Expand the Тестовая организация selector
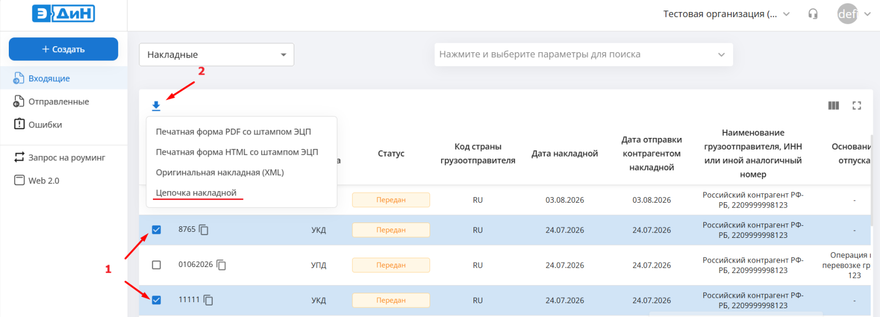This screenshot has height=317, width=880. click(x=726, y=14)
